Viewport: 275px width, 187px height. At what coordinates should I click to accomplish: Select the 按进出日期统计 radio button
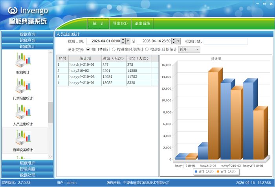pos(147,49)
